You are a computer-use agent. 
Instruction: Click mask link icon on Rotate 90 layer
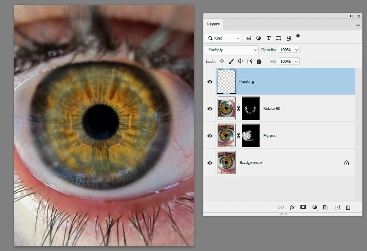238,108
